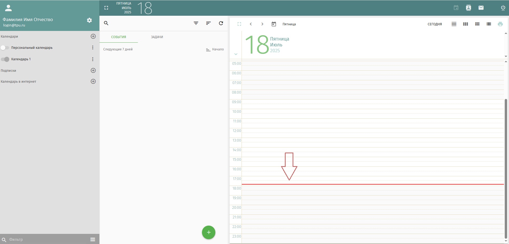
Task: Switch to month grid view icon
Action: point(477,24)
